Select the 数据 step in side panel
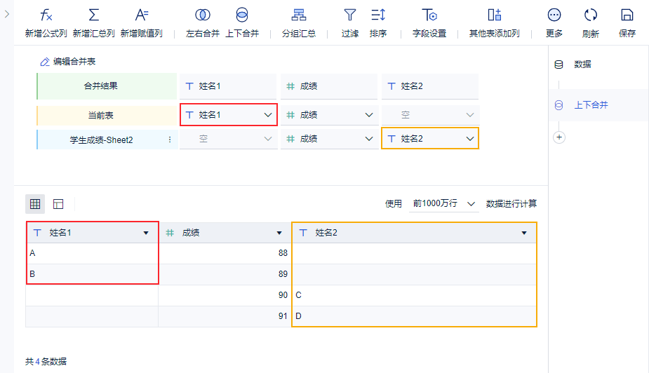 582,65
